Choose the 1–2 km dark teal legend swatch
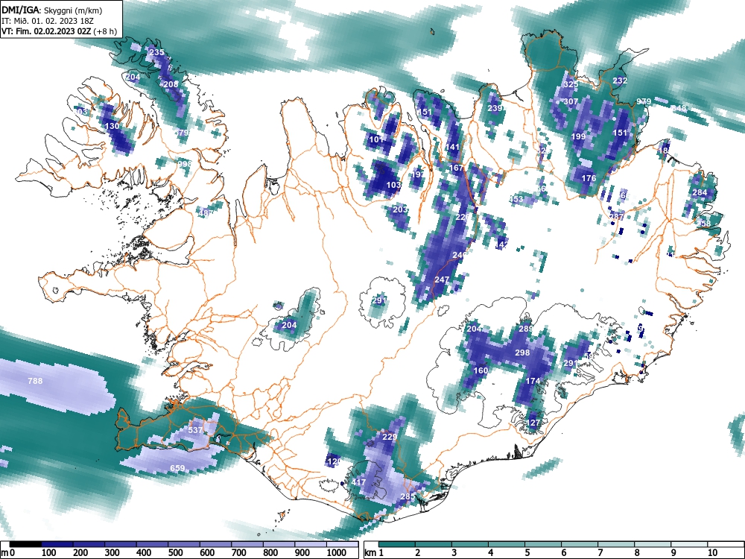745x559 pixels. pos(397,544)
